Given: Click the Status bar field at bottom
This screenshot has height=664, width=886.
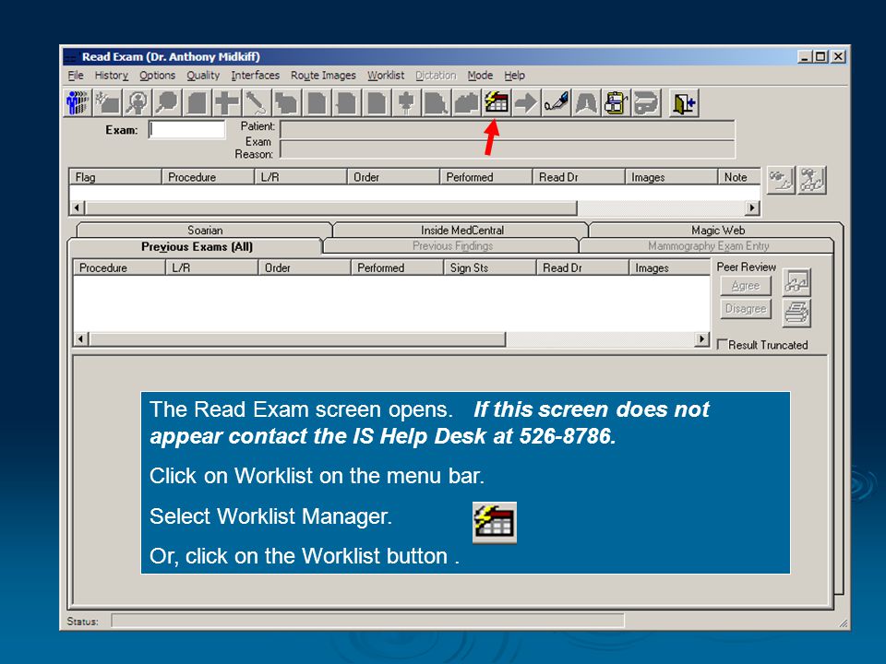Looking at the screenshot, I should 368,621.
